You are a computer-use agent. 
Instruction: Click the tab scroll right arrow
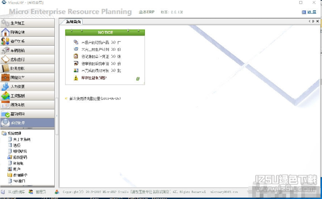pyautogui.click(x=313, y=21)
